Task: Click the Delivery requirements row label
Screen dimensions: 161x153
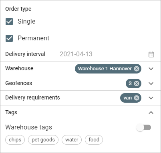Action: point(32,97)
